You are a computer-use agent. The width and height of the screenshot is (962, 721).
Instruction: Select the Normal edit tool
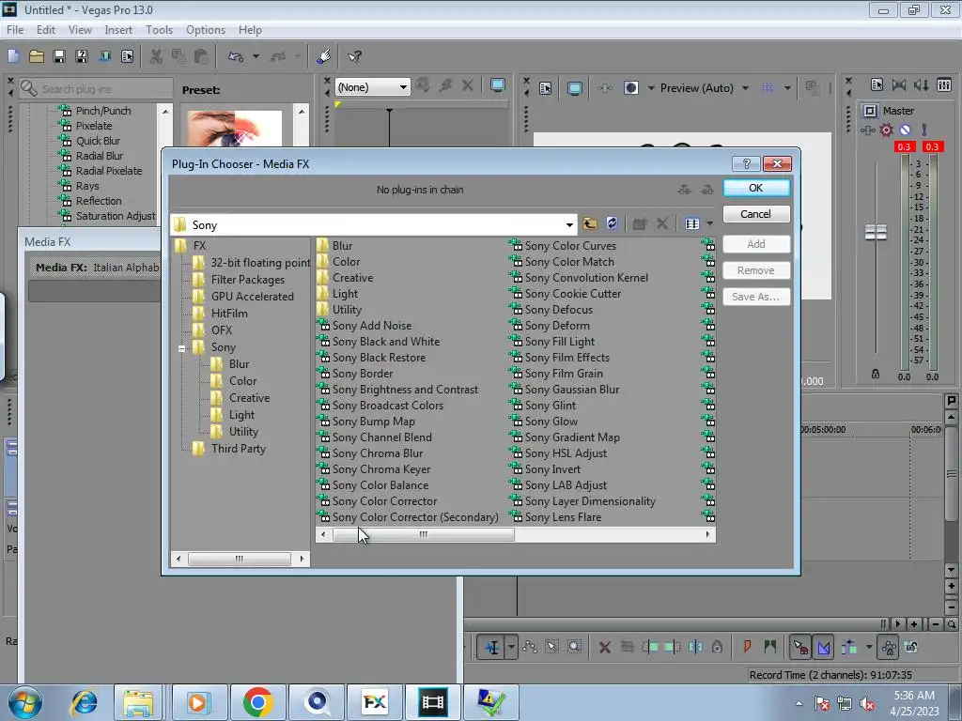pyautogui.click(x=492, y=647)
